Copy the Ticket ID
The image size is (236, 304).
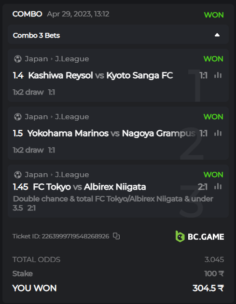(116, 236)
